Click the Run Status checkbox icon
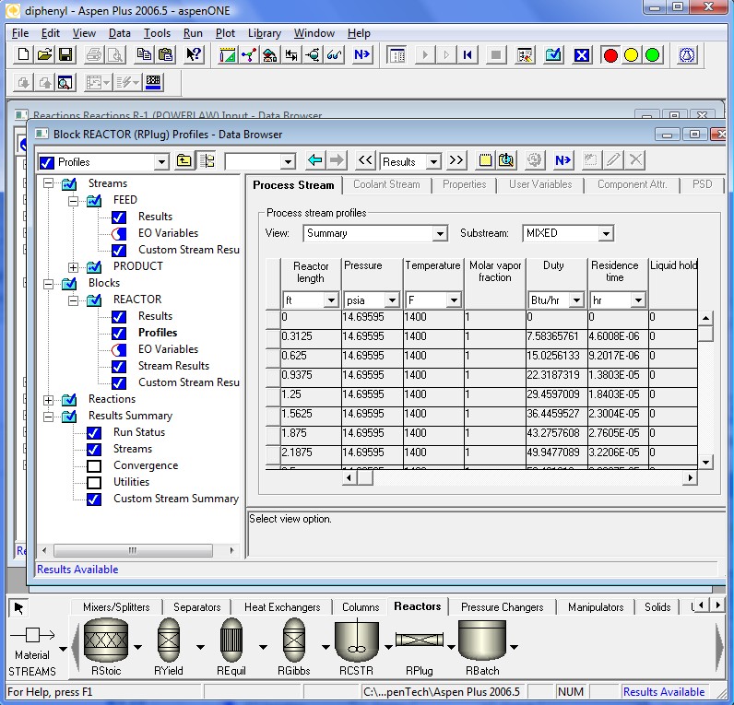Screen dimensions: 734x705 pyautogui.click(x=94, y=432)
